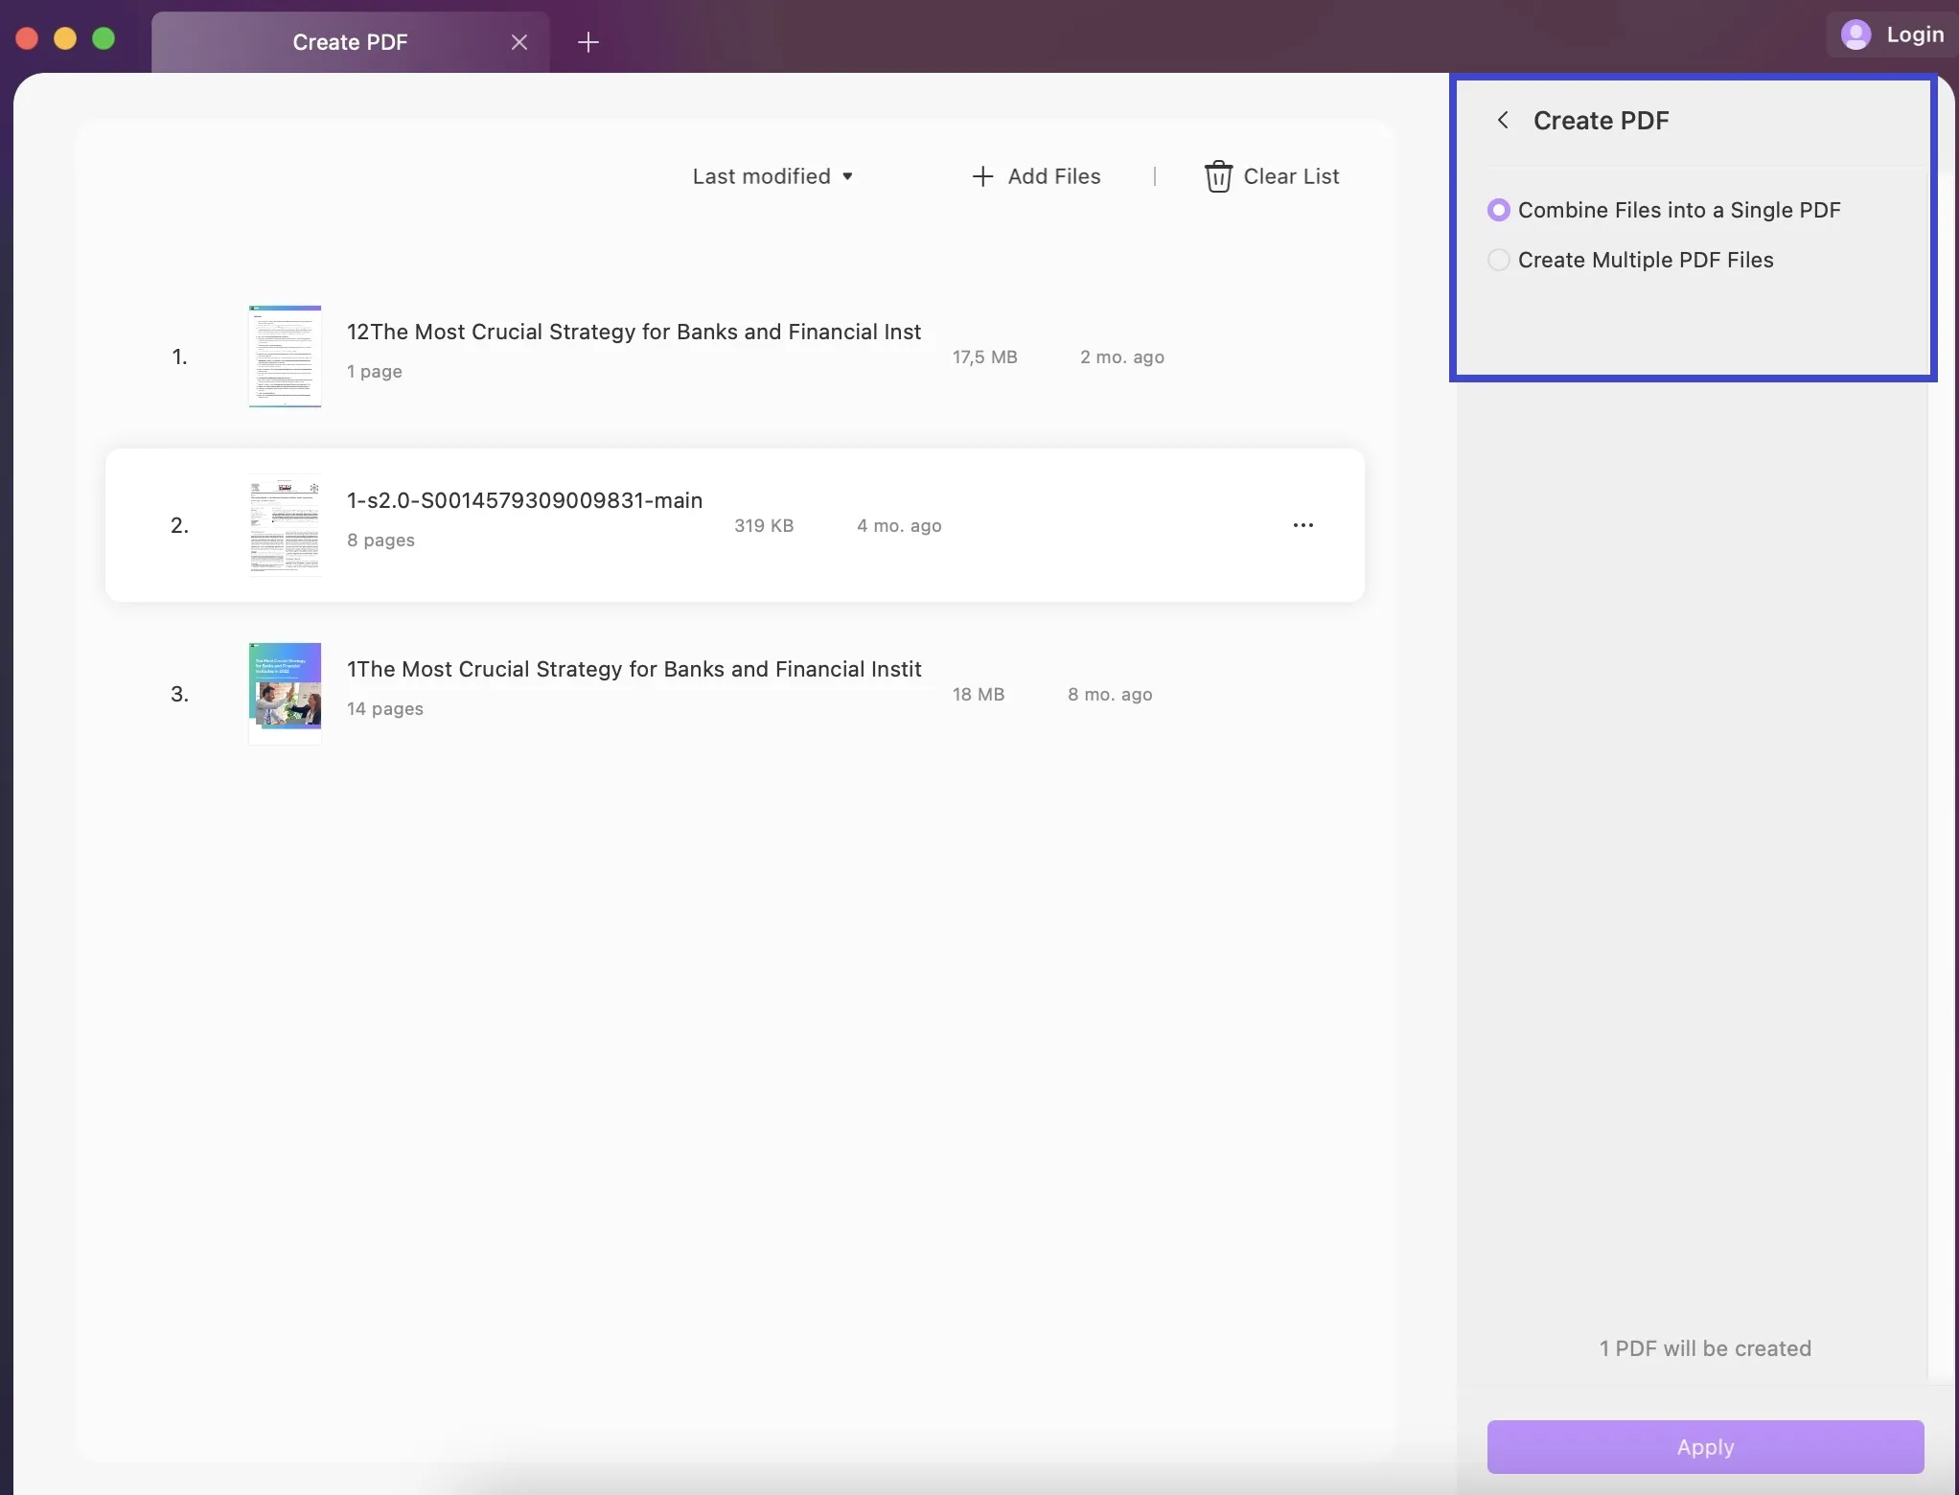The height and width of the screenshot is (1495, 1959).
Task: Click the Add Files button
Action: click(x=1036, y=174)
